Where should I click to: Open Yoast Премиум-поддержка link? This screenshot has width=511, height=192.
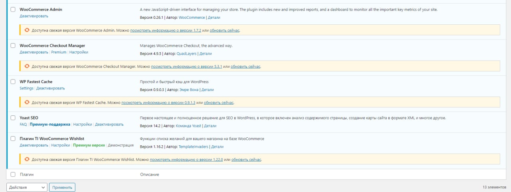[x=50, y=125]
